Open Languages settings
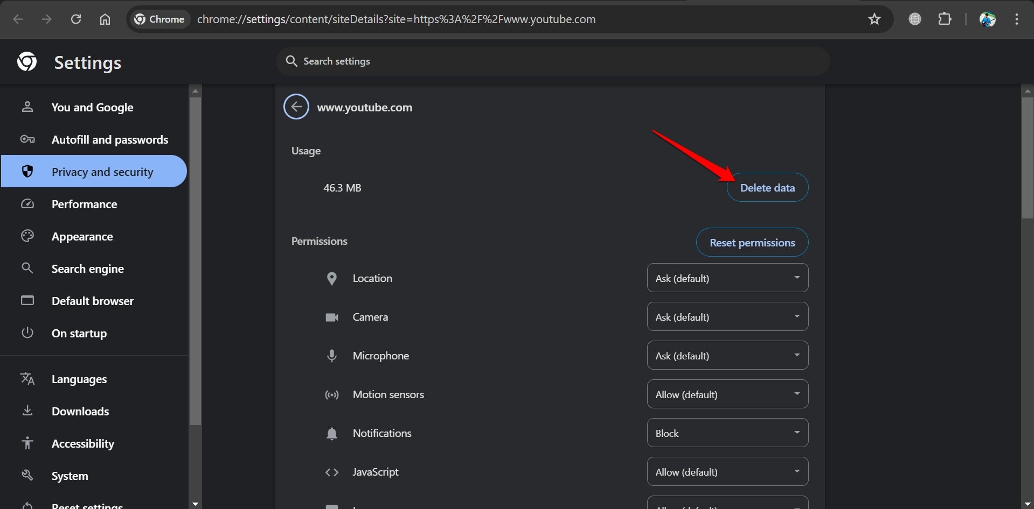The image size is (1034, 509). click(x=94, y=379)
